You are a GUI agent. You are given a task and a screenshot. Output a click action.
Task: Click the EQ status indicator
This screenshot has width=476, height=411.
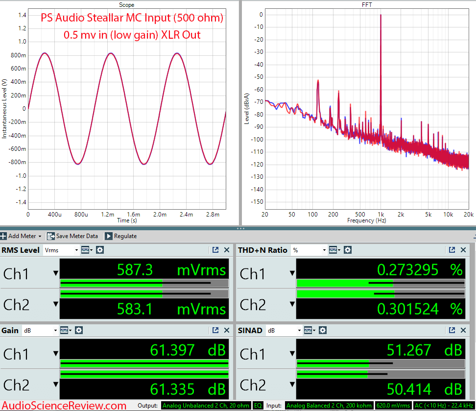258,406
